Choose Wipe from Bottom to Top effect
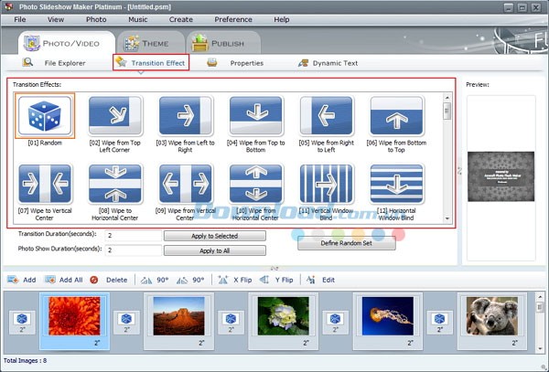 point(396,116)
